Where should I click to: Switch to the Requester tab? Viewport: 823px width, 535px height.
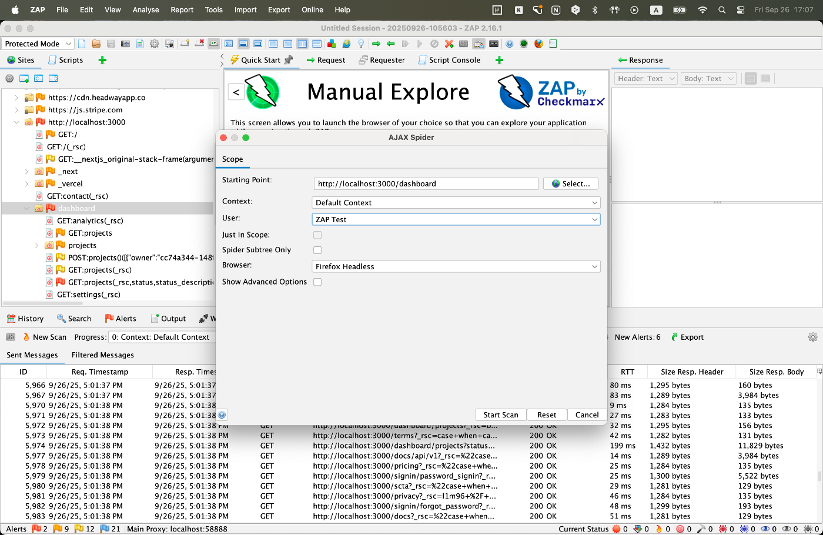pyautogui.click(x=382, y=60)
